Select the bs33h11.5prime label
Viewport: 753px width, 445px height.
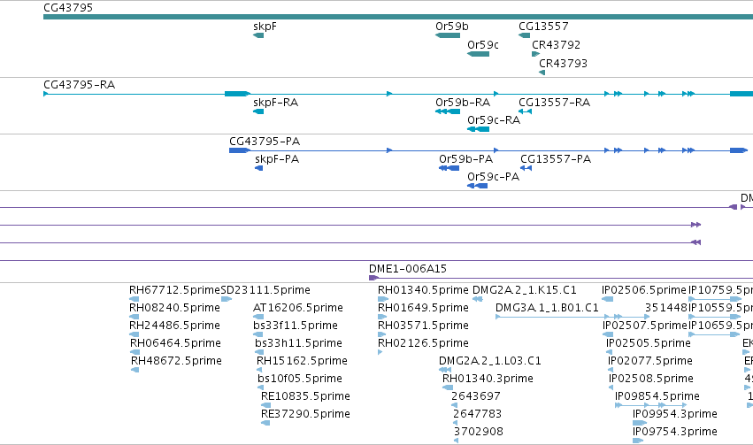point(298,343)
